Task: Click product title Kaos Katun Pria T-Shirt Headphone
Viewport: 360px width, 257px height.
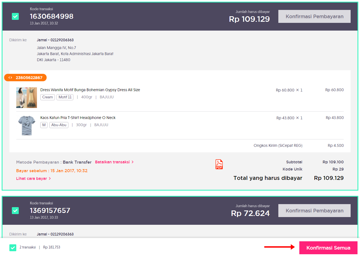Action: pos(78,118)
